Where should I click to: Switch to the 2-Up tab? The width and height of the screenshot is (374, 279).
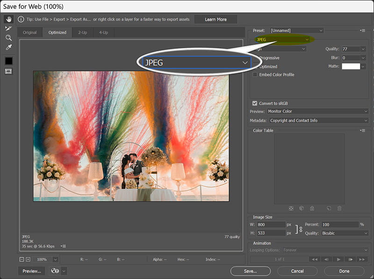point(82,32)
